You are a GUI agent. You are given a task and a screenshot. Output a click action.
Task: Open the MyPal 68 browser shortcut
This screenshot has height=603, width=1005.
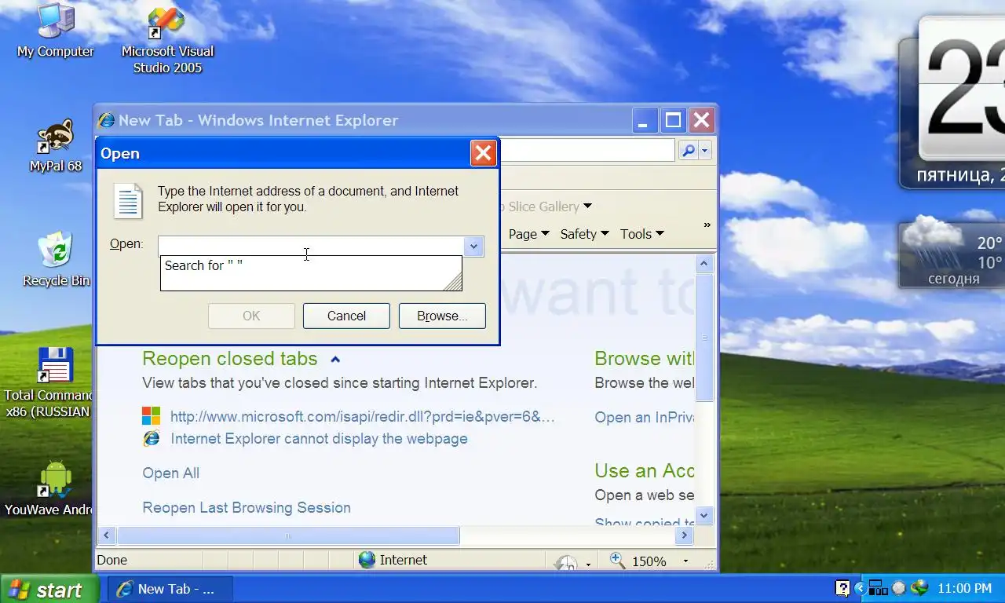55,146
